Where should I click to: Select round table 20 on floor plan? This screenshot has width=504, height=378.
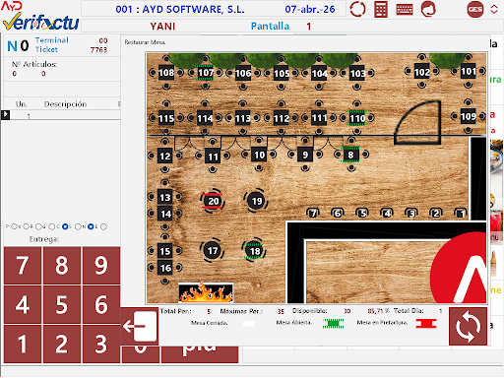[213, 201]
